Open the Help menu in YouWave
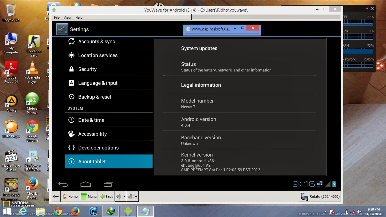Viewport: 386px width, 217px height. [79, 18]
